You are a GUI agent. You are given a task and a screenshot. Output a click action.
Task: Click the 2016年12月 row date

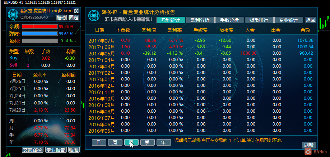tap(102, 86)
